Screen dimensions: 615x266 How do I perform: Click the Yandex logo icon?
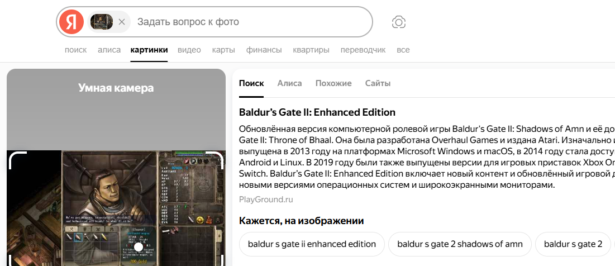click(x=71, y=22)
